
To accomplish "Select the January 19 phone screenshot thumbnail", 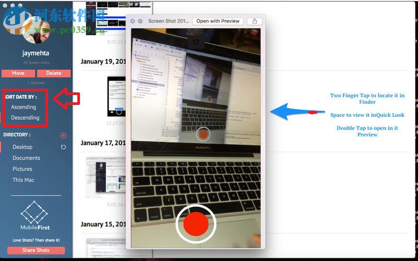I will [x=117, y=97].
